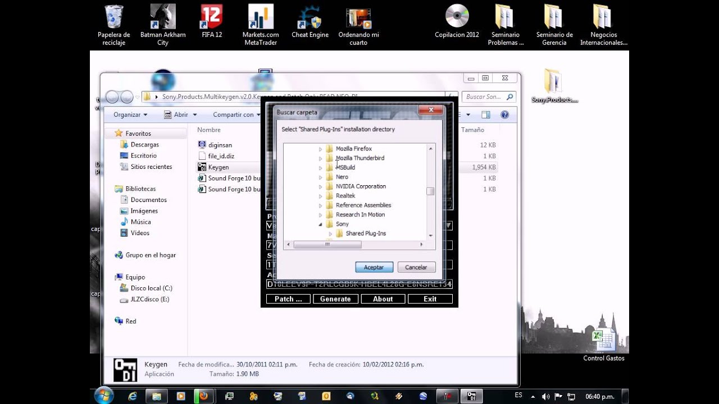Click the Buscar search field in Explorer
Screen dimensions: 719x404
[489, 97]
